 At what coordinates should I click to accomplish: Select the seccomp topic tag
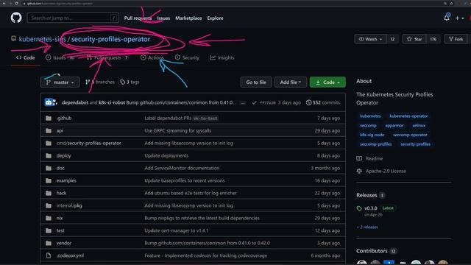pyautogui.click(x=368, y=125)
